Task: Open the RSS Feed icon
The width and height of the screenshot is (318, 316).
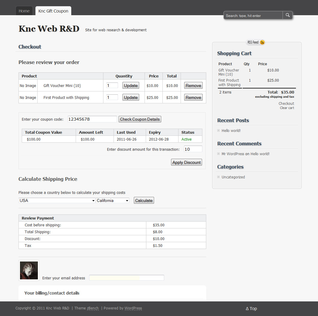Action: click(262, 42)
